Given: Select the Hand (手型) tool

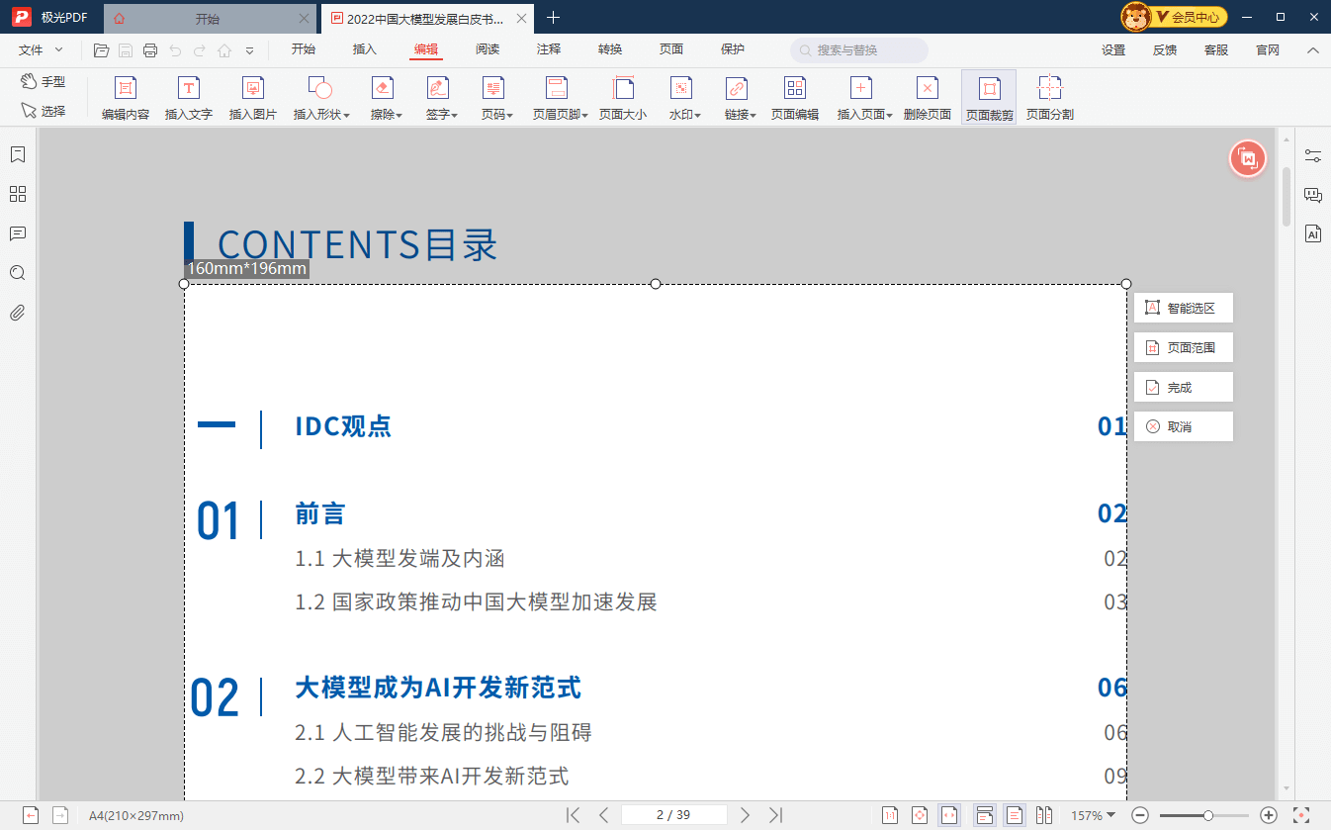Looking at the screenshot, I should (x=44, y=81).
